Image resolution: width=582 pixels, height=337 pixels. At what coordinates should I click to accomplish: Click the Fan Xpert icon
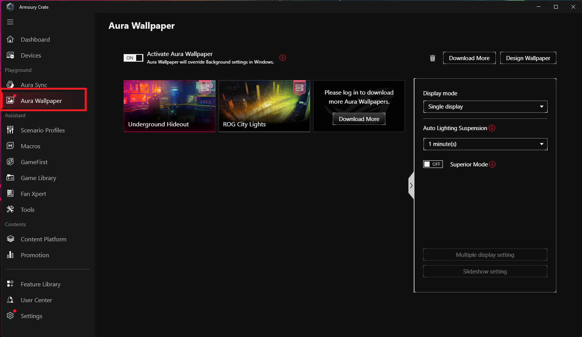(10, 194)
